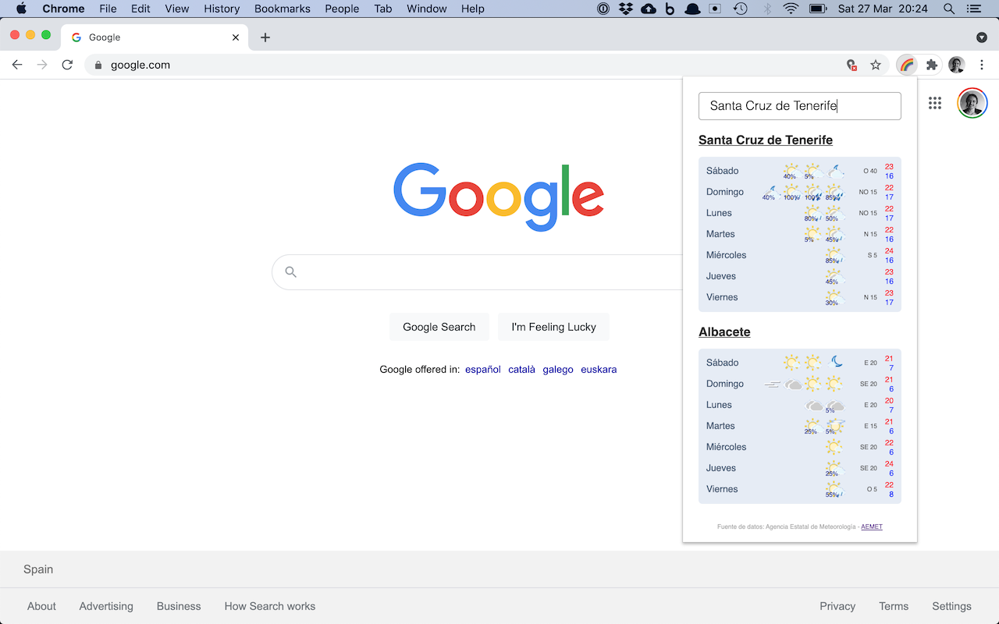Open the Extensions puzzle-piece menu

point(931,65)
